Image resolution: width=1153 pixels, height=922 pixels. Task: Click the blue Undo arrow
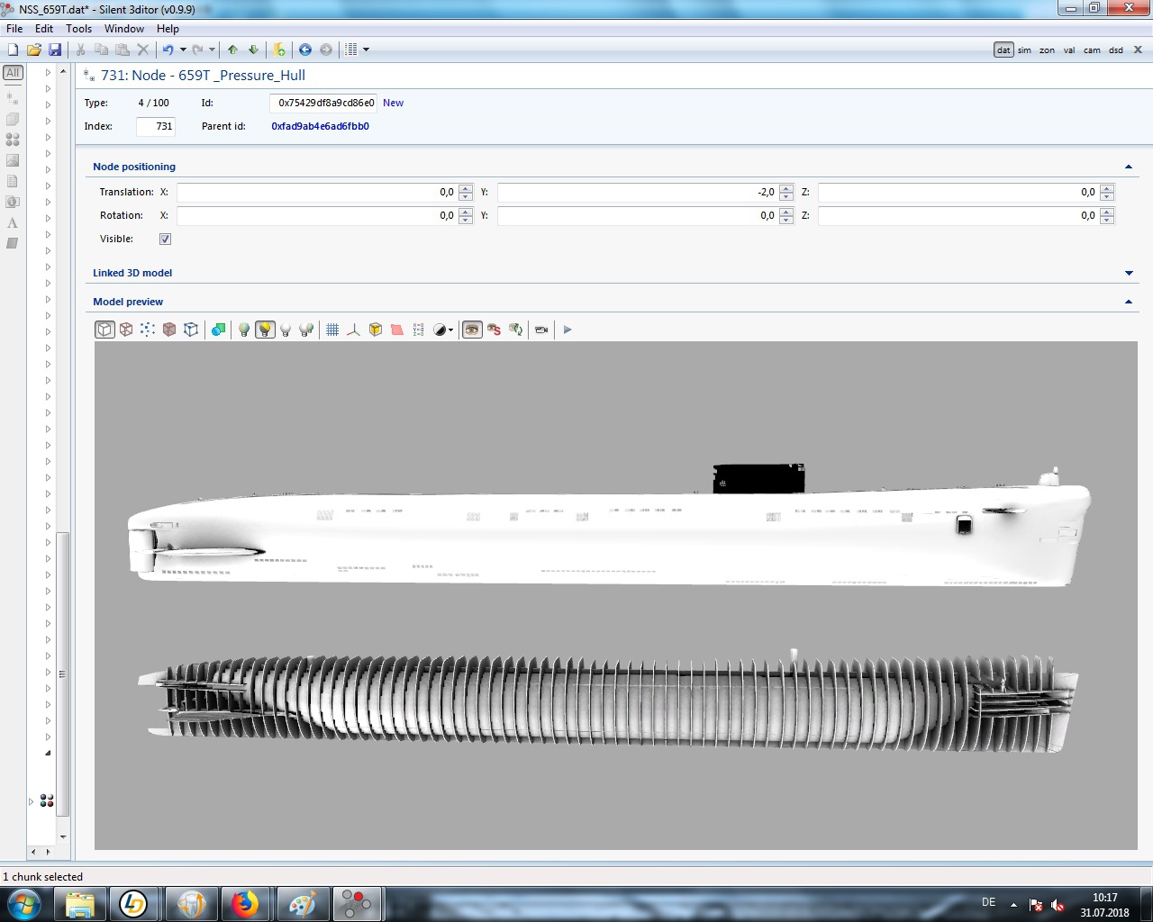pyautogui.click(x=168, y=50)
